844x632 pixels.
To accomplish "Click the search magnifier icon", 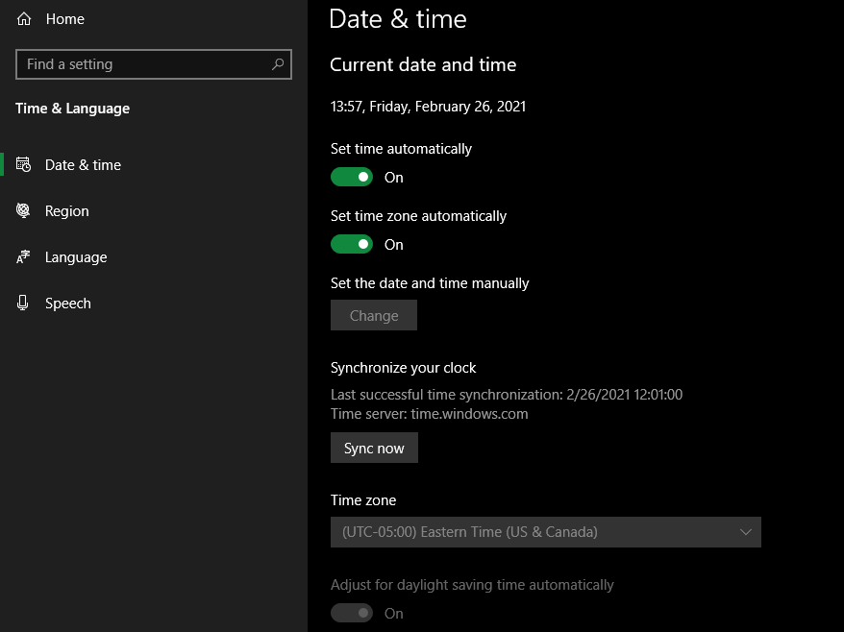I will (277, 63).
